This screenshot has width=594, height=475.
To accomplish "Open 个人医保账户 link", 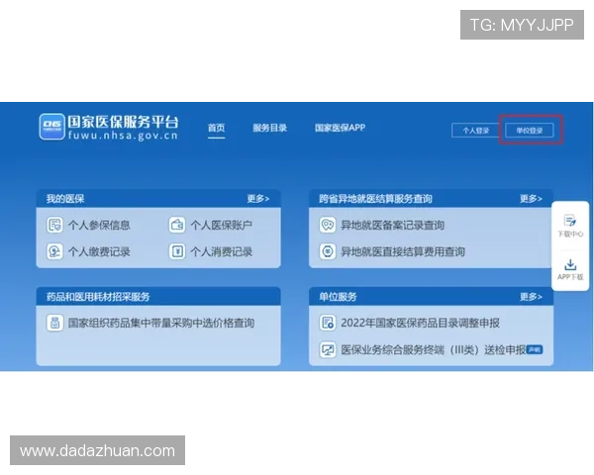I will [x=222, y=225].
